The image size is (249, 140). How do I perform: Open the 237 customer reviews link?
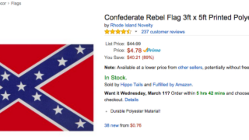click(163, 32)
